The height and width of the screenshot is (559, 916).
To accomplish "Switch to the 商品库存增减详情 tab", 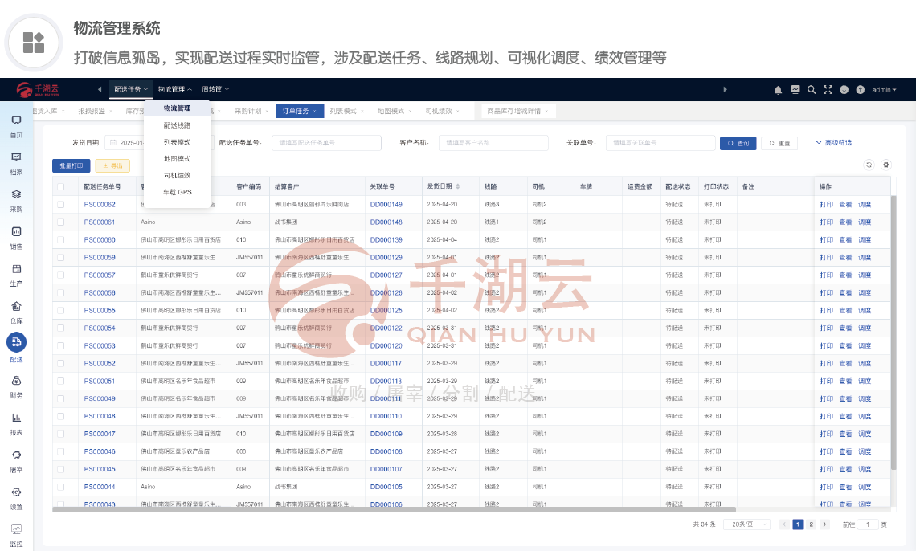I will [519, 112].
